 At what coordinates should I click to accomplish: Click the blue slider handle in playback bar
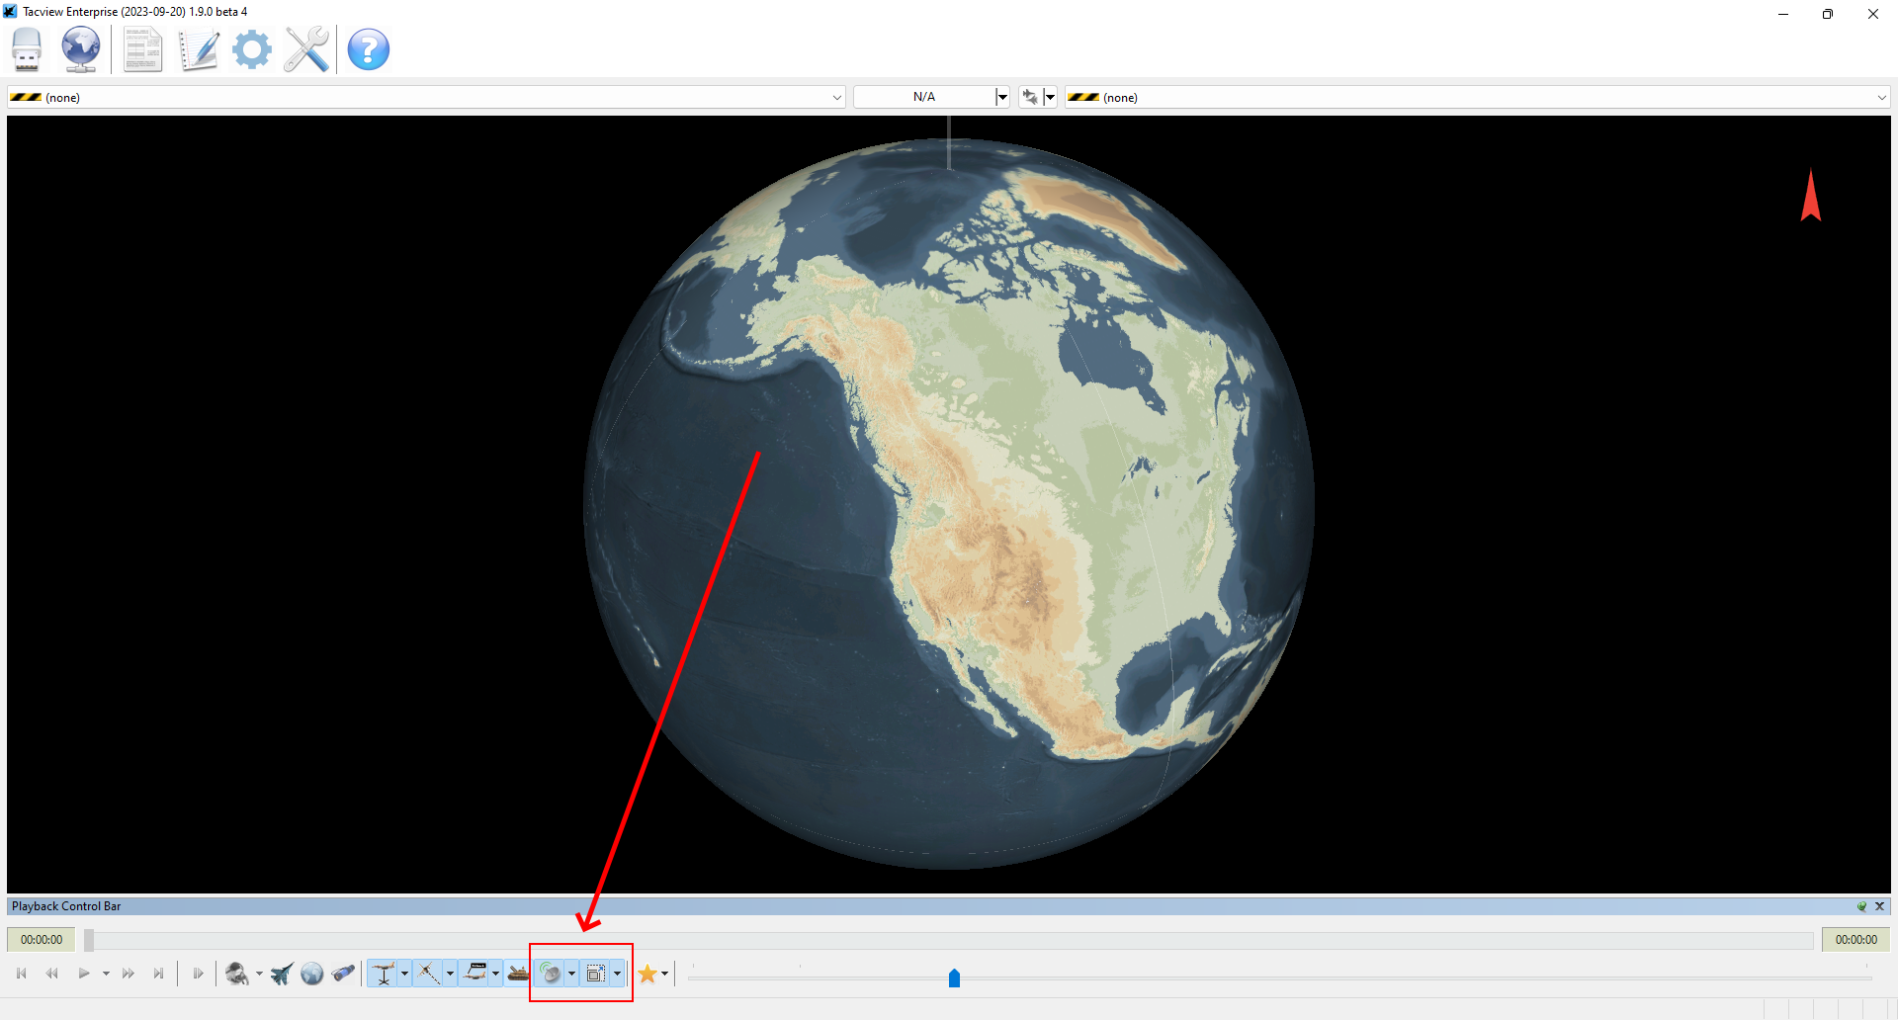point(954,977)
